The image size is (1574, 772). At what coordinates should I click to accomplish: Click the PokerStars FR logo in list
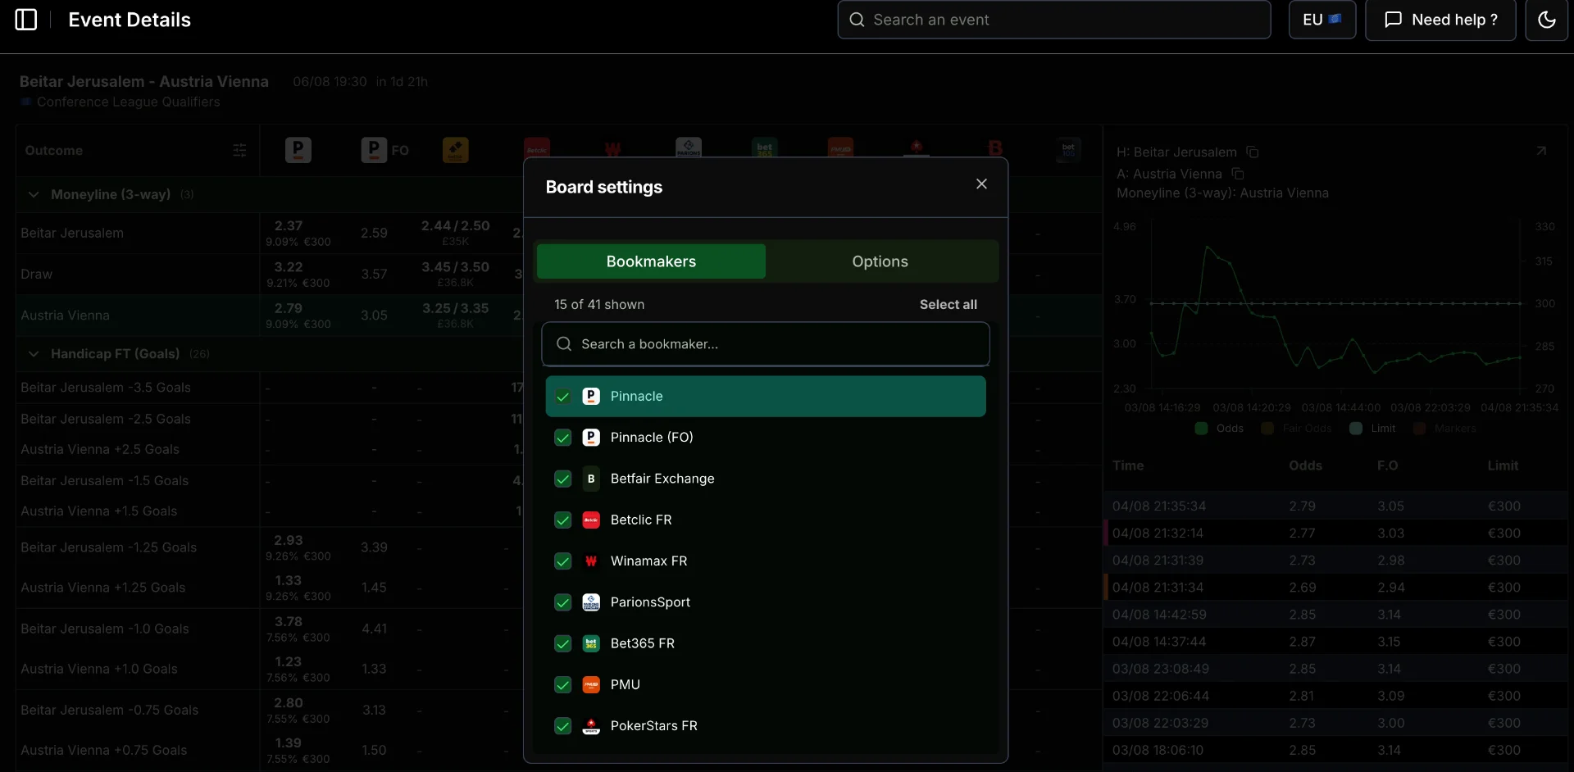pyautogui.click(x=591, y=726)
